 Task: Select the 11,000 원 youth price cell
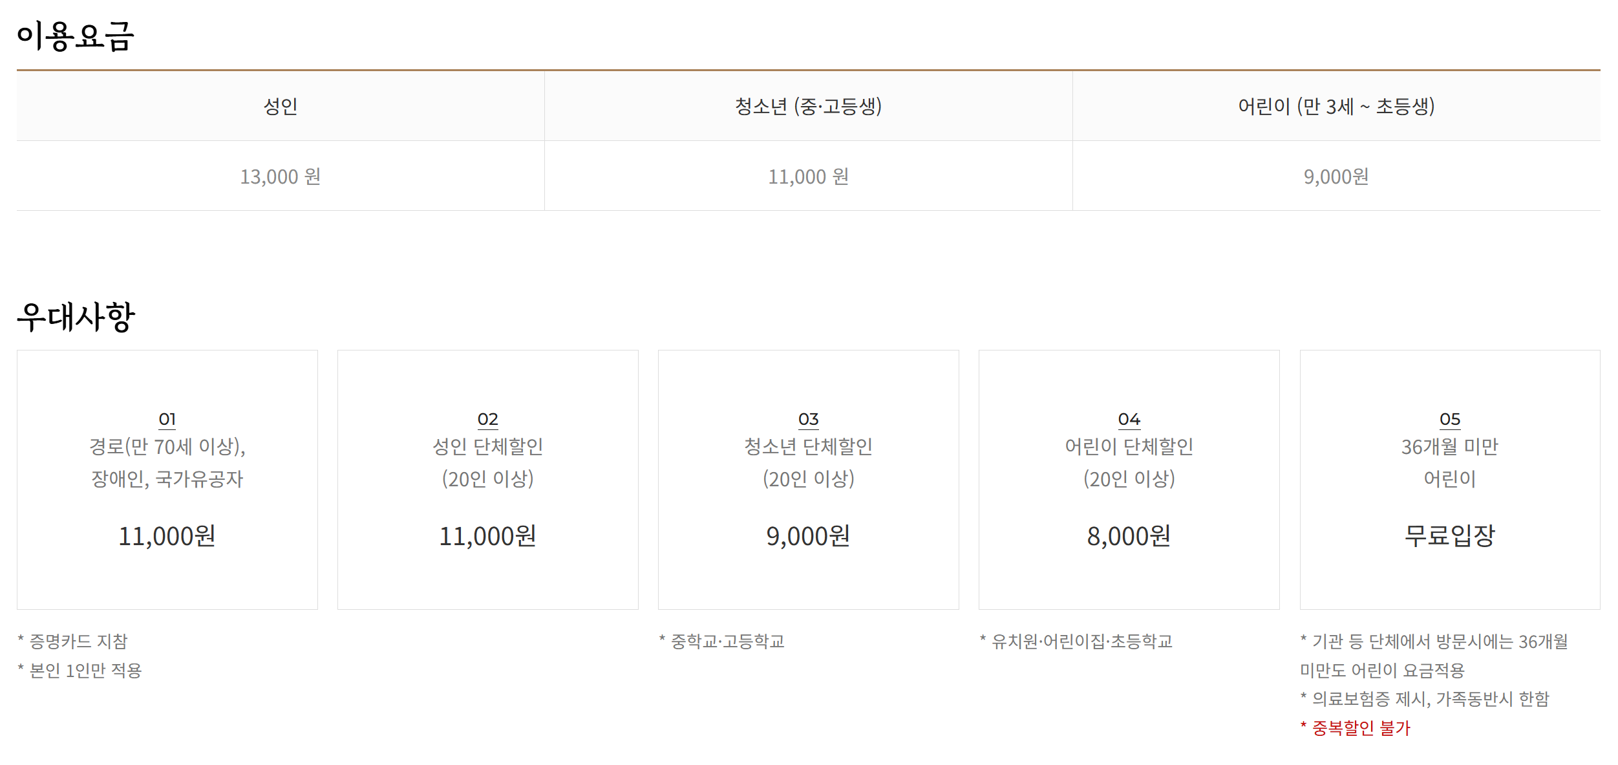point(808,177)
